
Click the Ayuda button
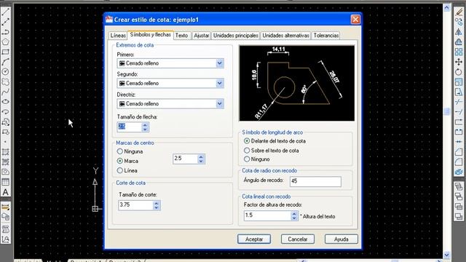341,239
